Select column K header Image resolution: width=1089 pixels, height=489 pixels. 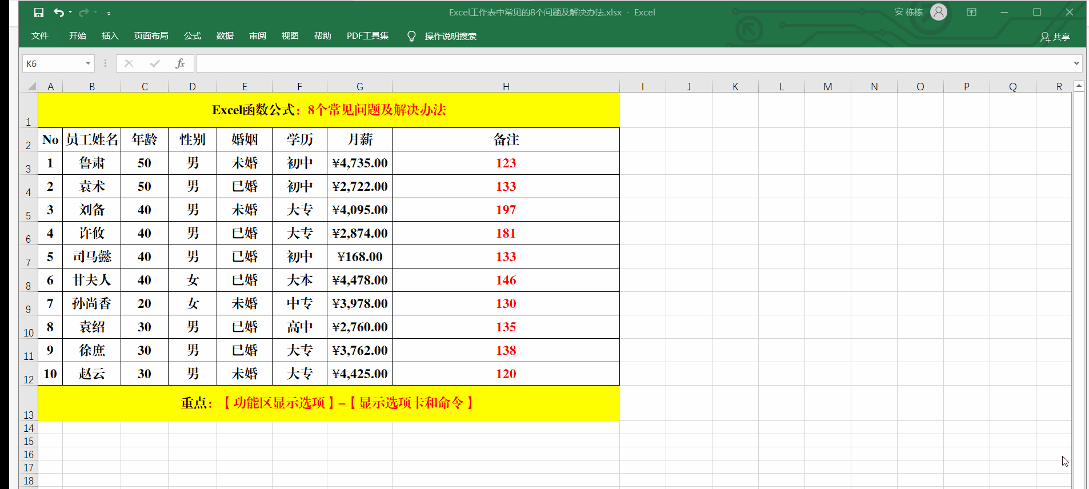(735, 86)
